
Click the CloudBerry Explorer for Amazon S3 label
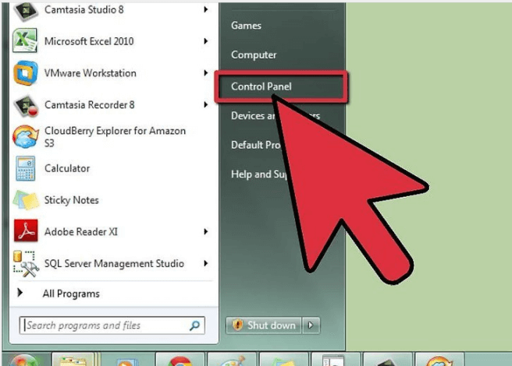(x=115, y=137)
